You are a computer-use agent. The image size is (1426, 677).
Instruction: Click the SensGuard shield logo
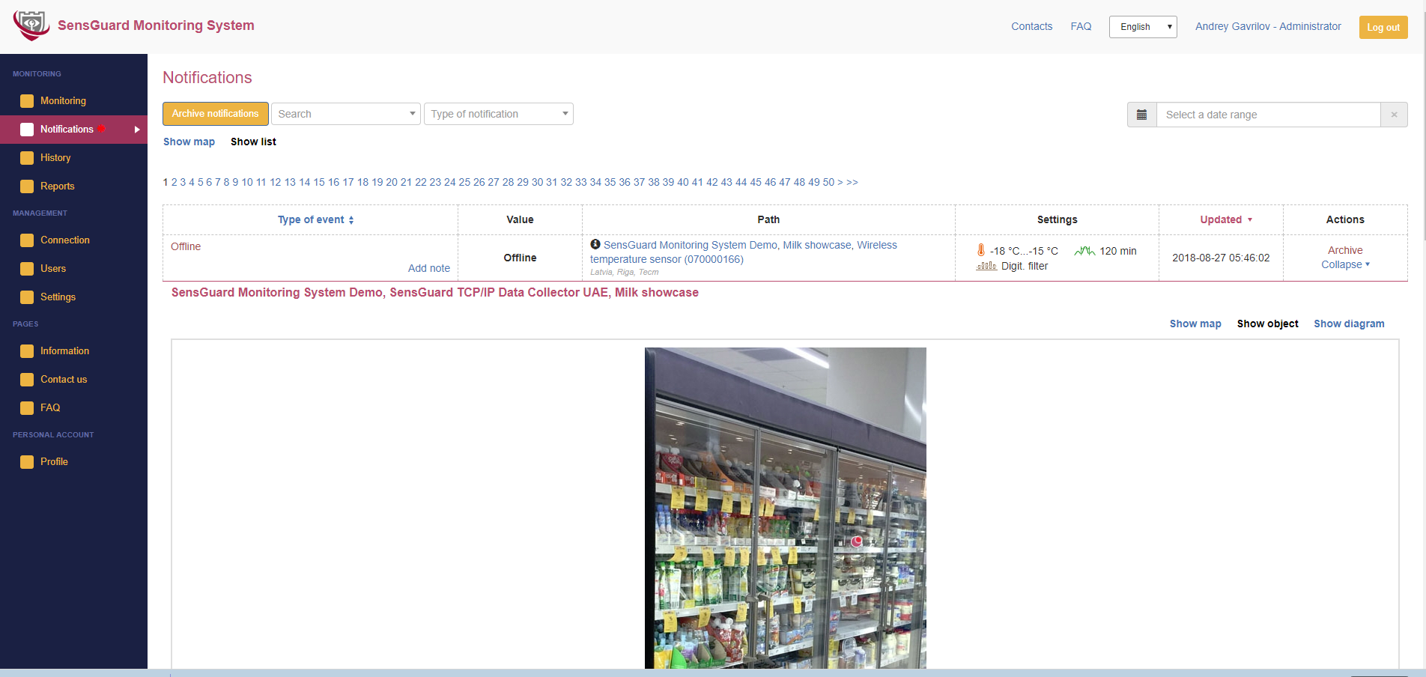[x=31, y=25]
